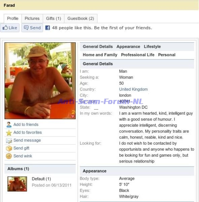Open the Default album thumbnail
Viewport: 199px width, 202px height.
click(x=17, y=184)
